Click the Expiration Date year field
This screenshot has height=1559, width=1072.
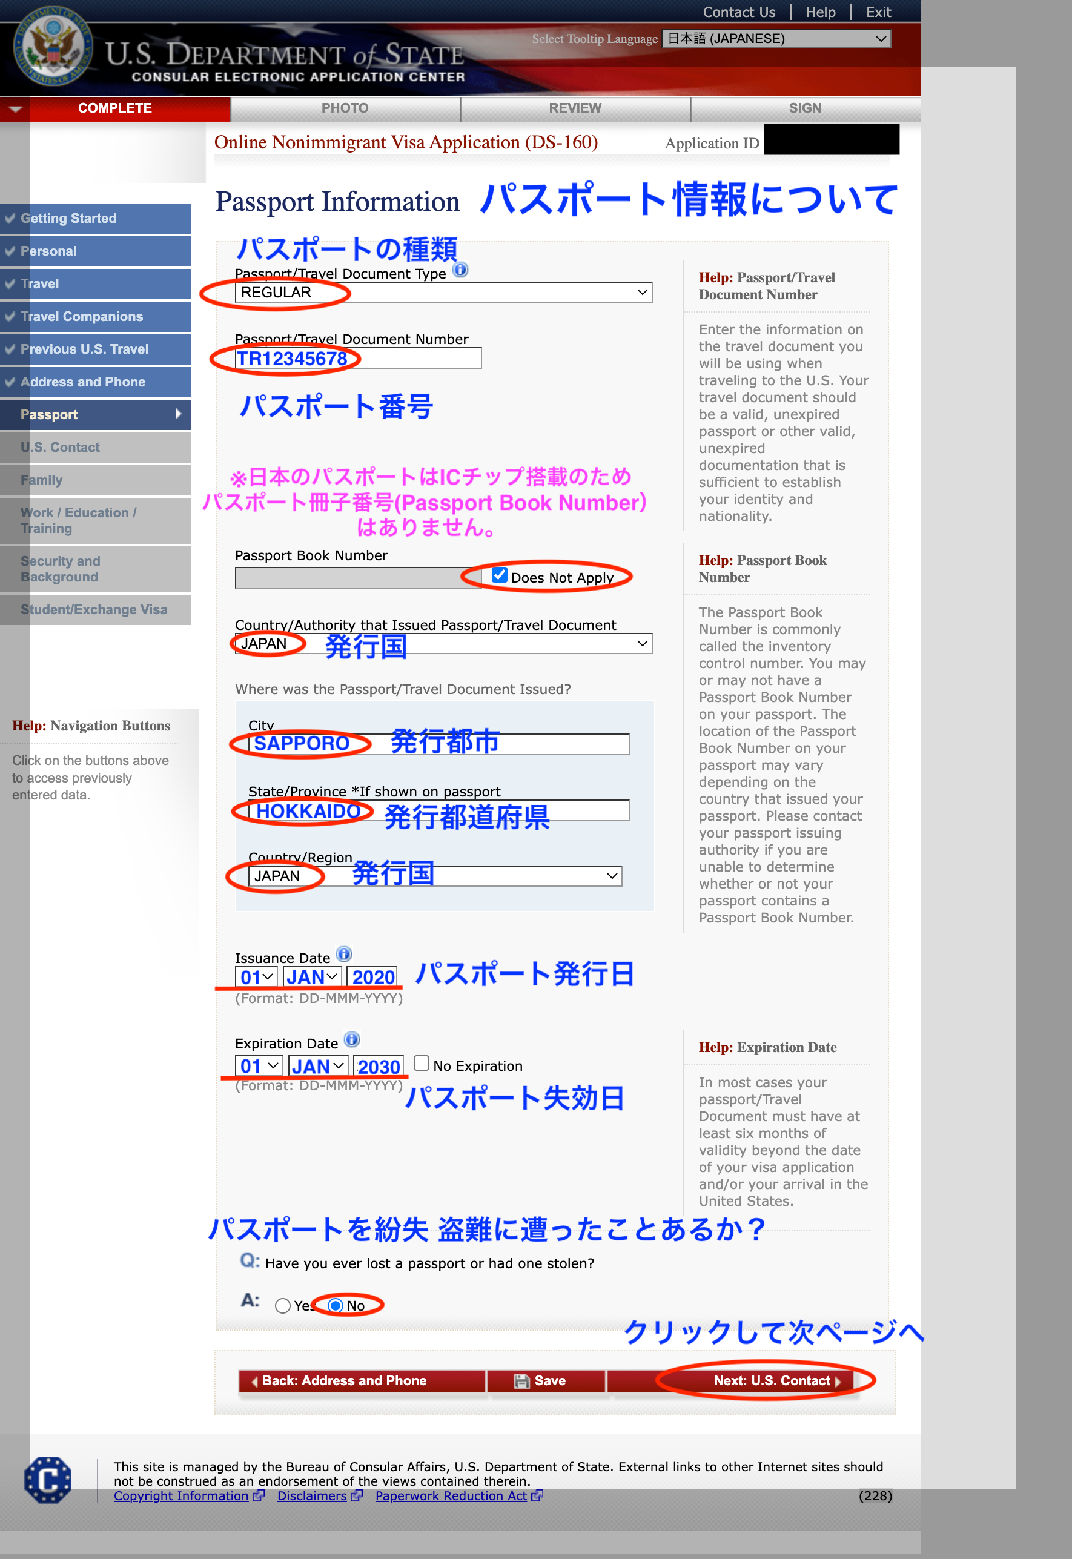pyautogui.click(x=378, y=1066)
